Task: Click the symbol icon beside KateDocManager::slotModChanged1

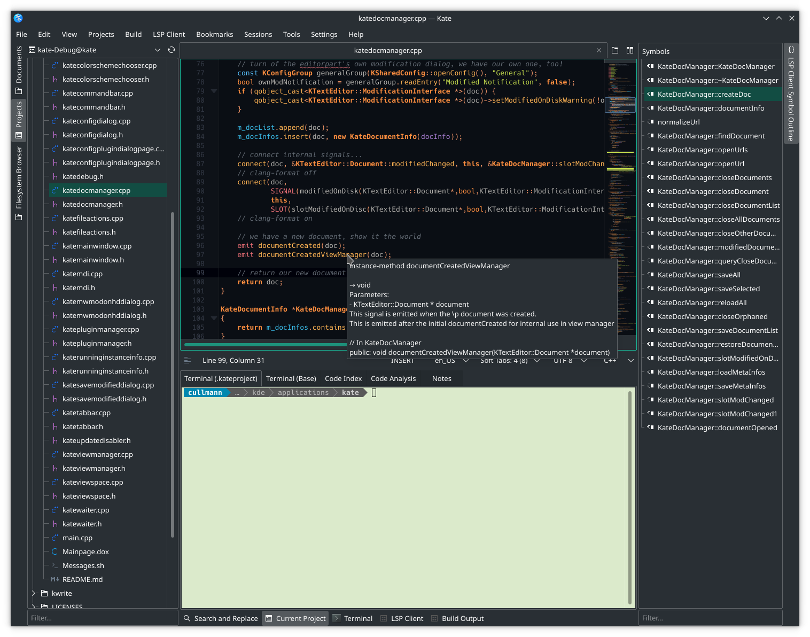Action: [x=650, y=414]
